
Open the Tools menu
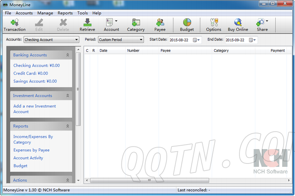point(82,13)
